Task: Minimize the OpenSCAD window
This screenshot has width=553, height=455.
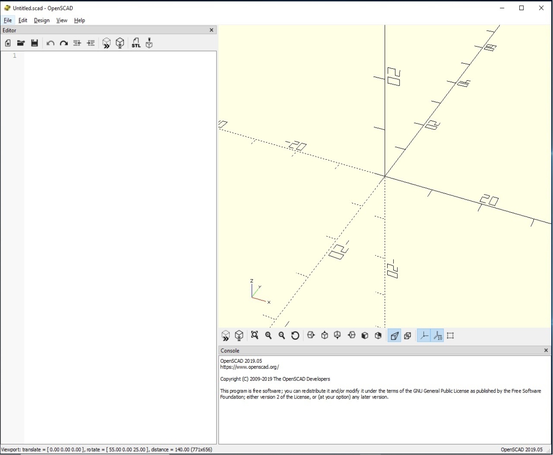Action: [502, 8]
